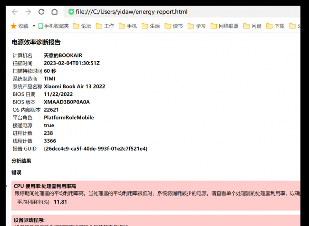Screen dimensions: 309x226
Task: Go back to previous page
Action: [15, 12]
